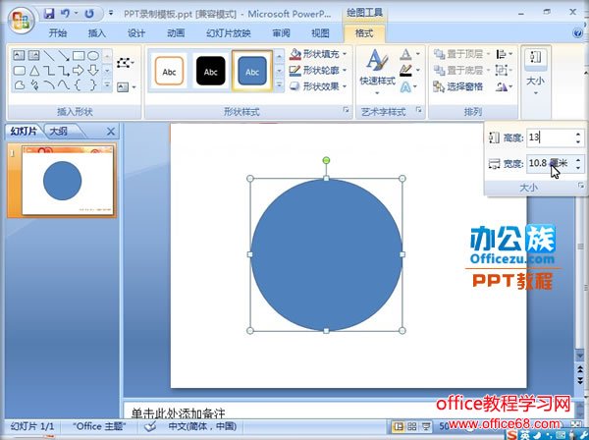Select the text box shape tool

pos(19,56)
